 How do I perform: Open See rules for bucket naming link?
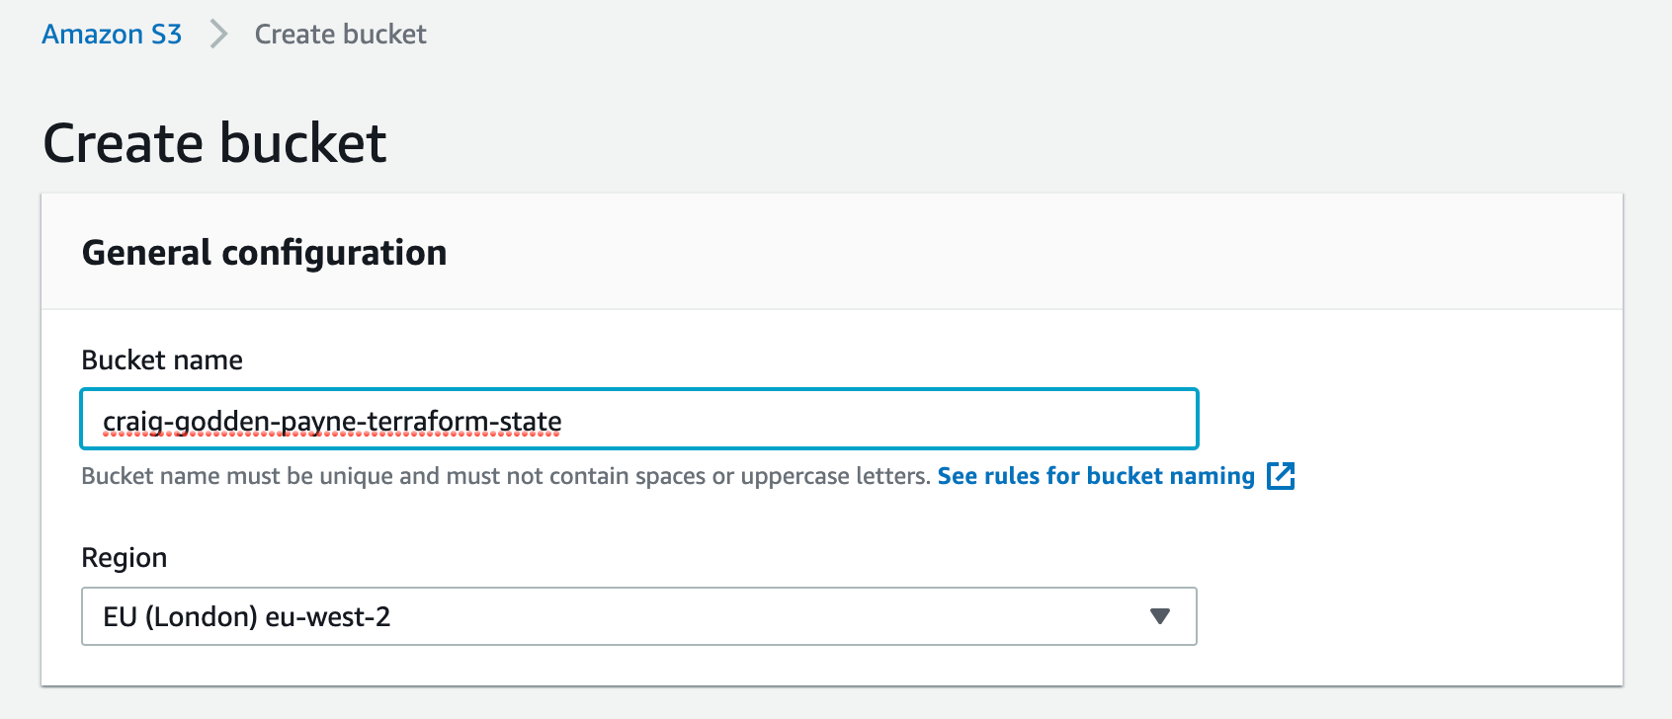(1095, 476)
